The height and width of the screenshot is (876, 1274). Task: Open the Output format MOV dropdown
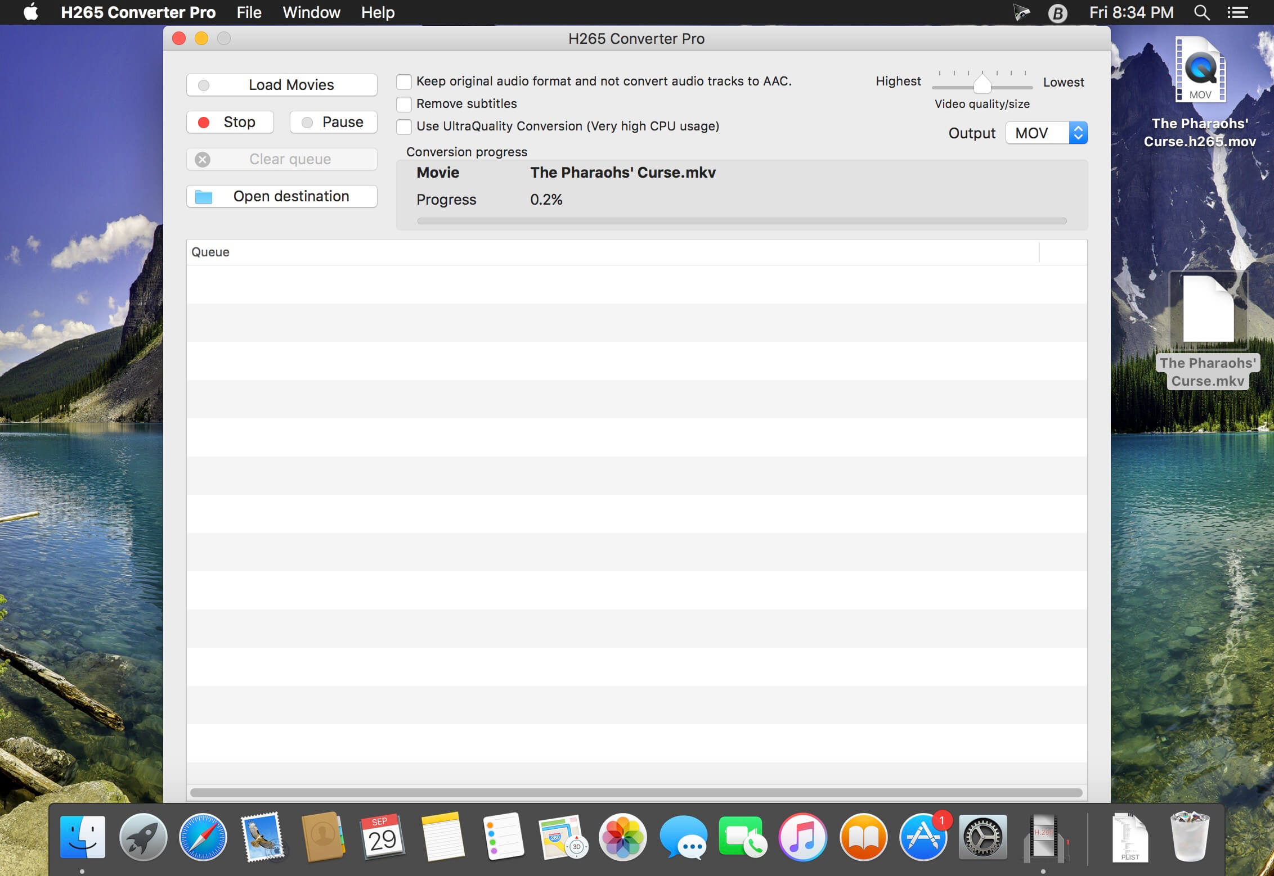[x=1047, y=133]
